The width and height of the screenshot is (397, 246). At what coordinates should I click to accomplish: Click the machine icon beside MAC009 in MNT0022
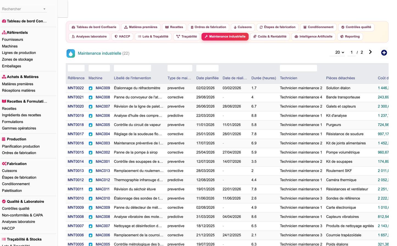(x=90, y=88)
